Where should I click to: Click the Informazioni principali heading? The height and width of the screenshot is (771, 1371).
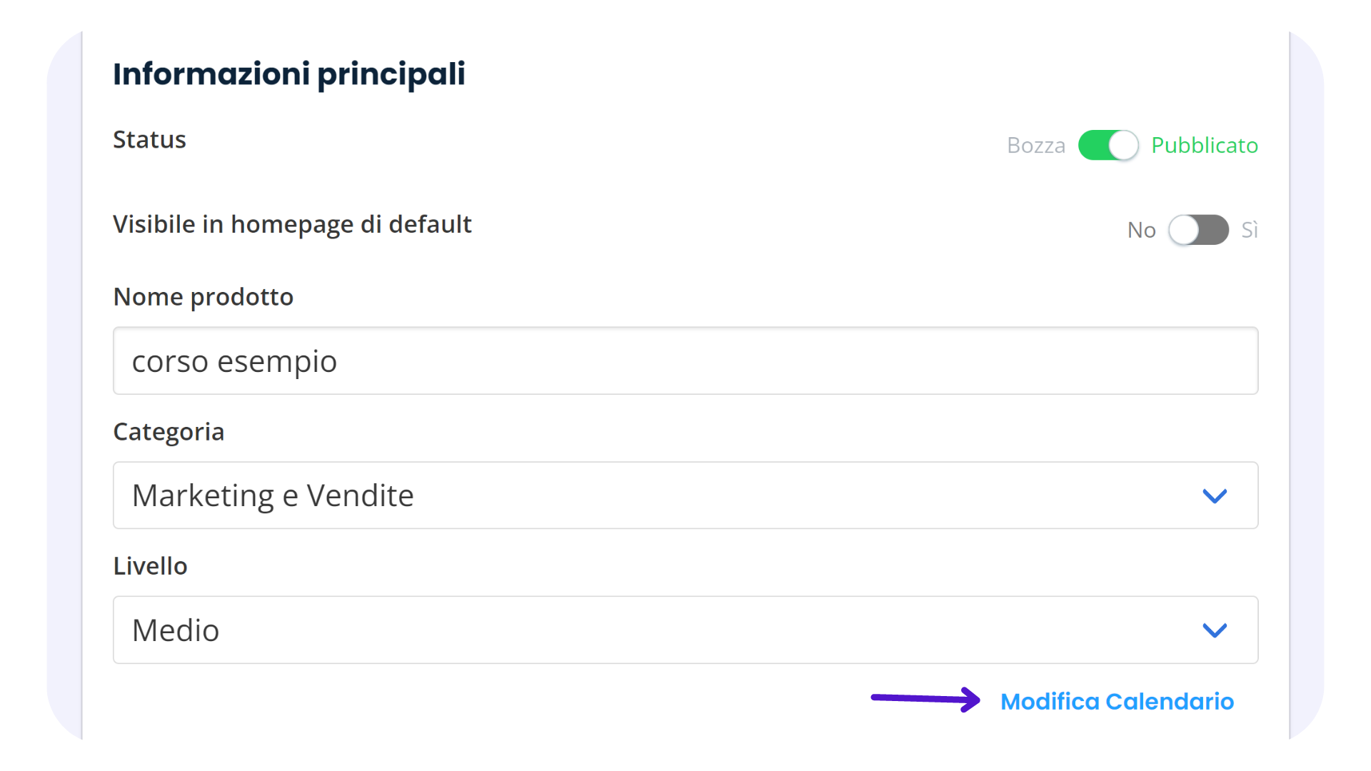point(289,74)
